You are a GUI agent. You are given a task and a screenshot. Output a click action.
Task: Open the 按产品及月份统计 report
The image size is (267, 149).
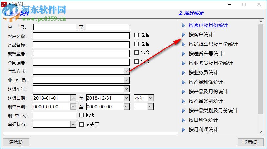(x=208, y=92)
